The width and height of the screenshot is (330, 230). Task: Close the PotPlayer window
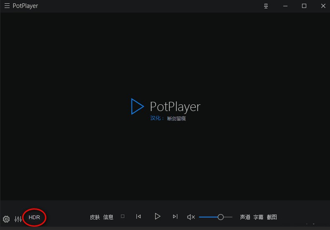tap(323, 6)
